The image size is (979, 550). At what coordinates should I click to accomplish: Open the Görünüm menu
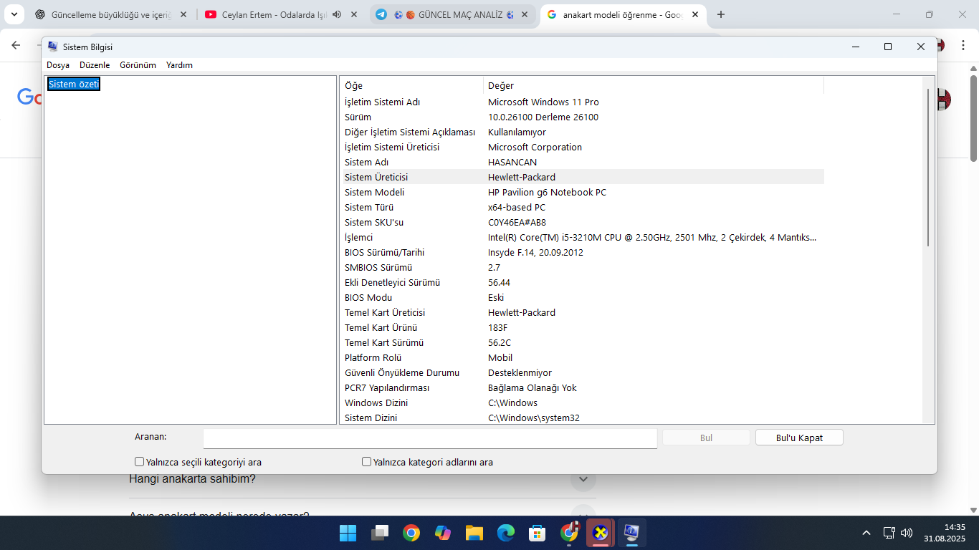coord(138,65)
